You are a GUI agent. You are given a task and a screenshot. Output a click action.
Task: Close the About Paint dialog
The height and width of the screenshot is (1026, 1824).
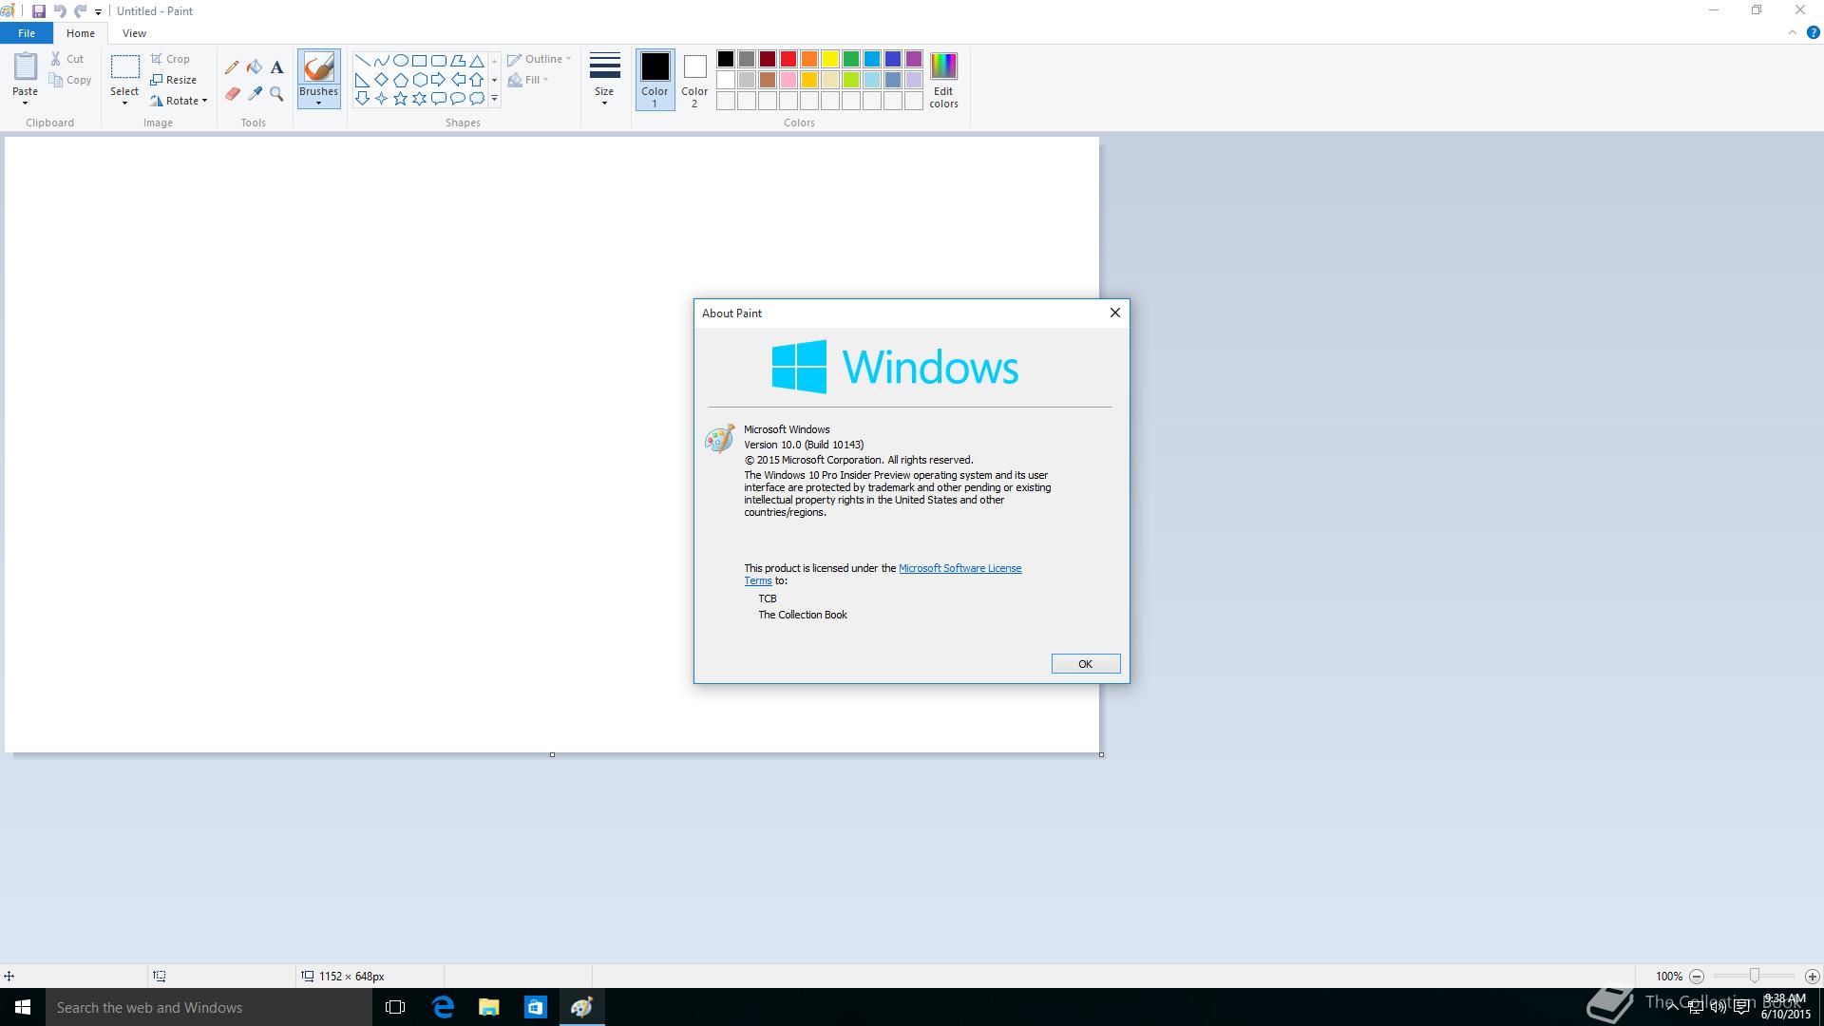tap(1115, 313)
